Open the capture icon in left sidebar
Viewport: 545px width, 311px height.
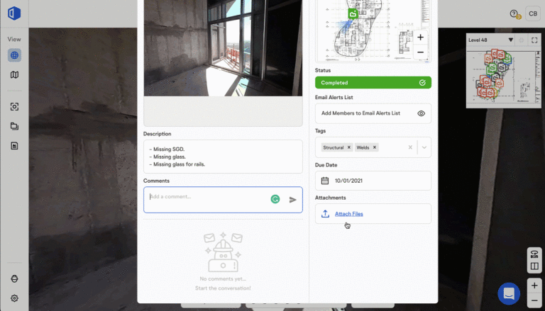click(14, 106)
